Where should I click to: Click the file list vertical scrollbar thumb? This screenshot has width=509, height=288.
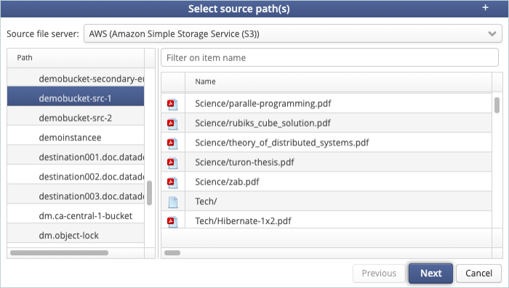(x=497, y=105)
